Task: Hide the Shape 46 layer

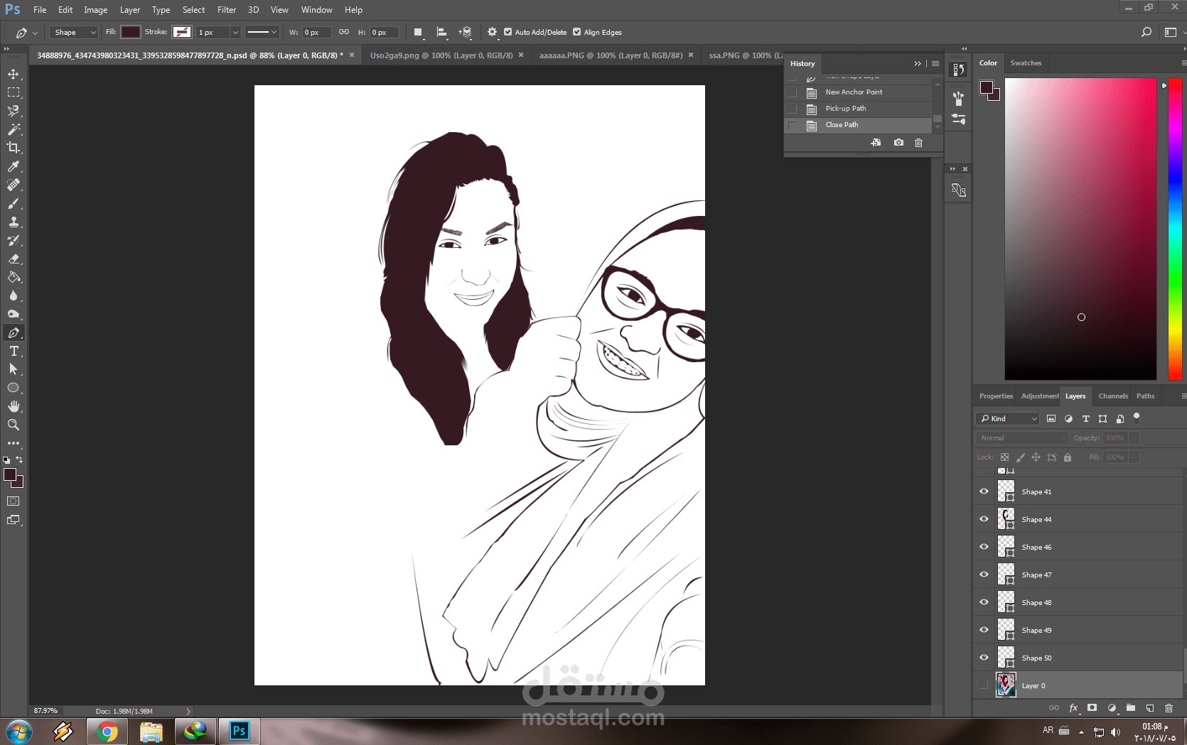Action: [984, 547]
